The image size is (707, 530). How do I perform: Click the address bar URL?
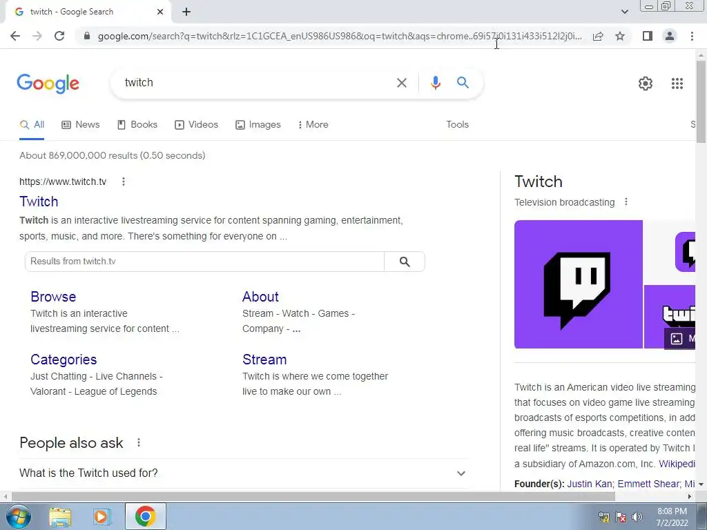[x=340, y=36]
